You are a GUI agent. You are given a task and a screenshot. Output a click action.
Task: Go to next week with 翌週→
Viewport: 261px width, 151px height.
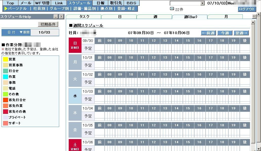pos(241,33)
